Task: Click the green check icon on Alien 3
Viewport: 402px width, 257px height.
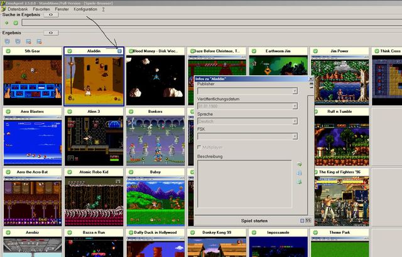Action: (x=70, y=112)
